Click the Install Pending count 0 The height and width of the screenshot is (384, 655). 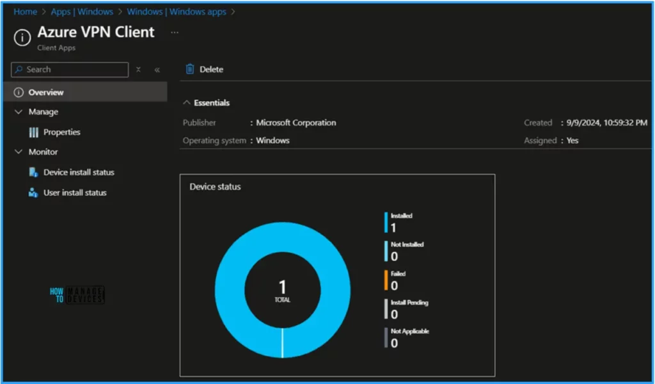[x=394, y=314]
